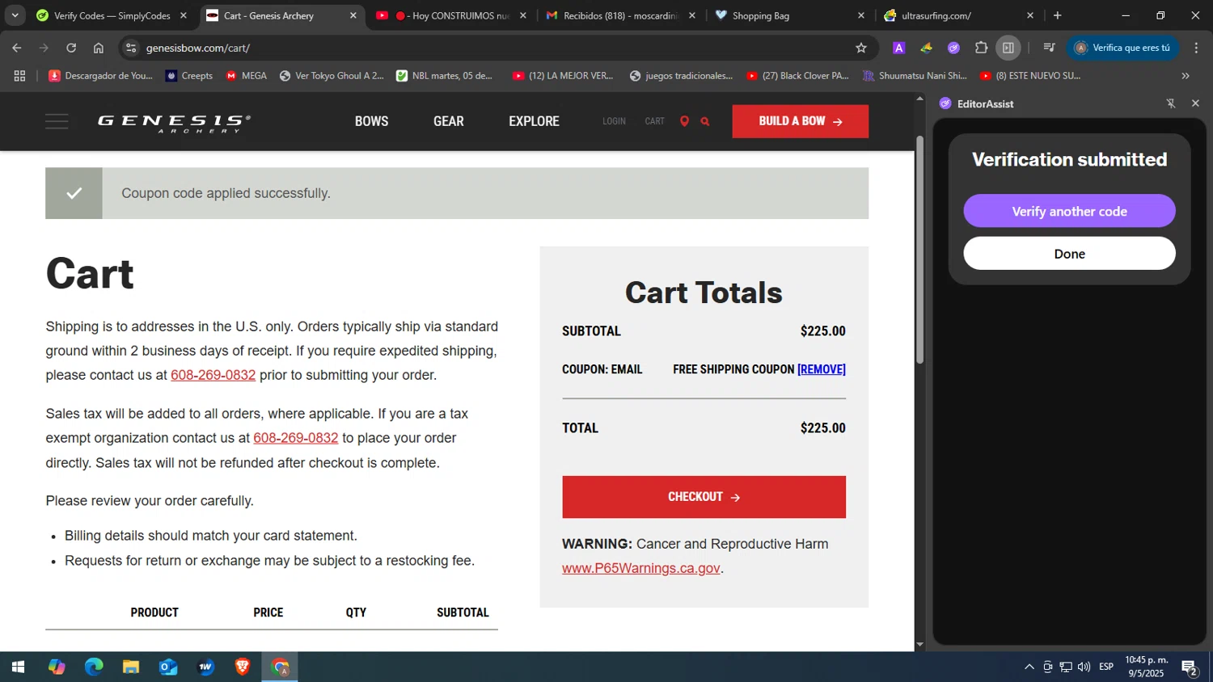Open the BOWS navigation menu

[371, 121]
